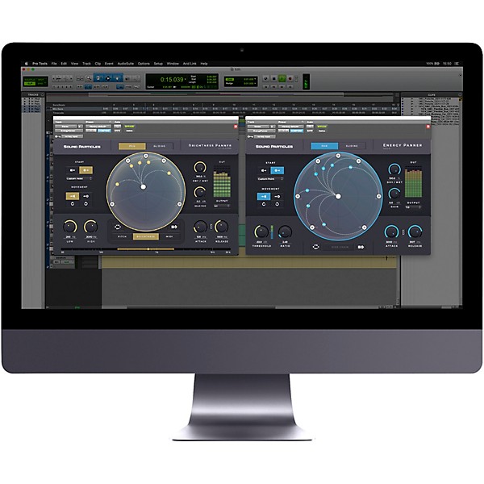Viewport: 484px width, 484px height.
Task: Open the Window menu in menu bar
Action: [173, 64]
